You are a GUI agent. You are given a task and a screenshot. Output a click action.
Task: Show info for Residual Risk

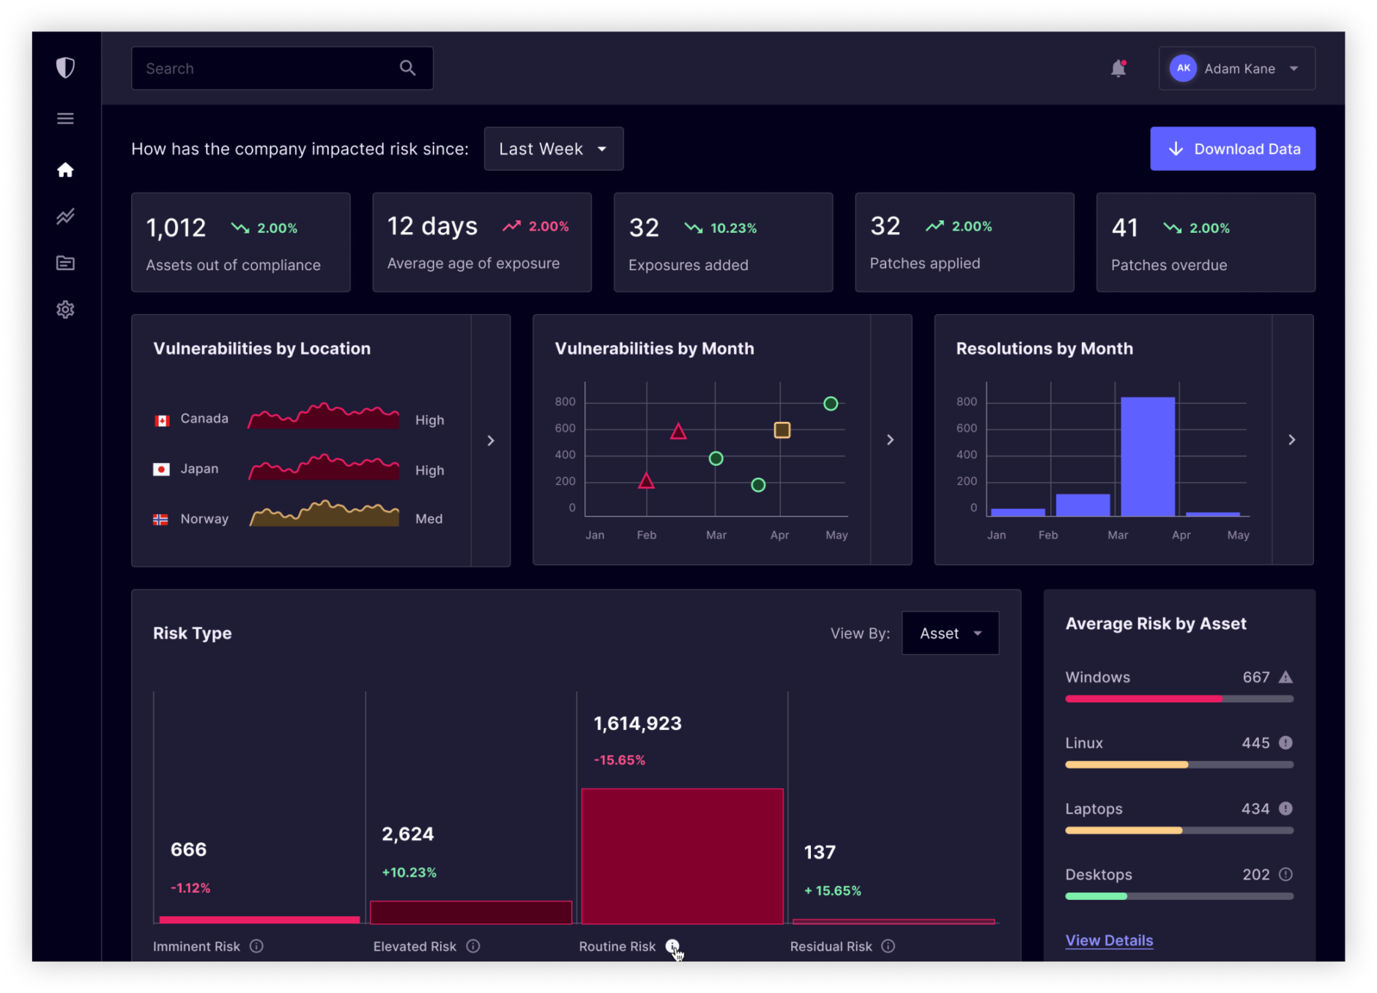tap(889, 946)
